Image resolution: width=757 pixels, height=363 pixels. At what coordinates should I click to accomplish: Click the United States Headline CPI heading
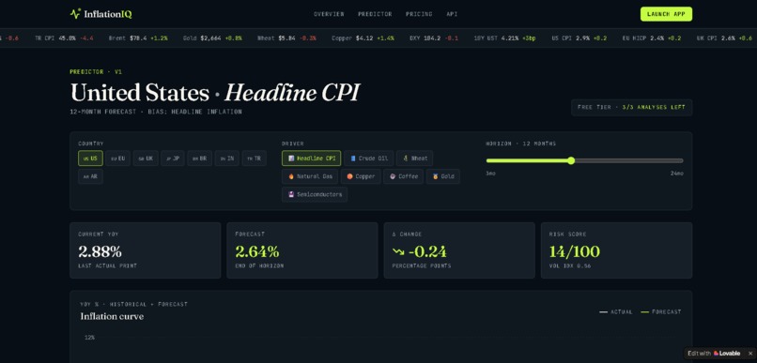[x=215, y=93]
